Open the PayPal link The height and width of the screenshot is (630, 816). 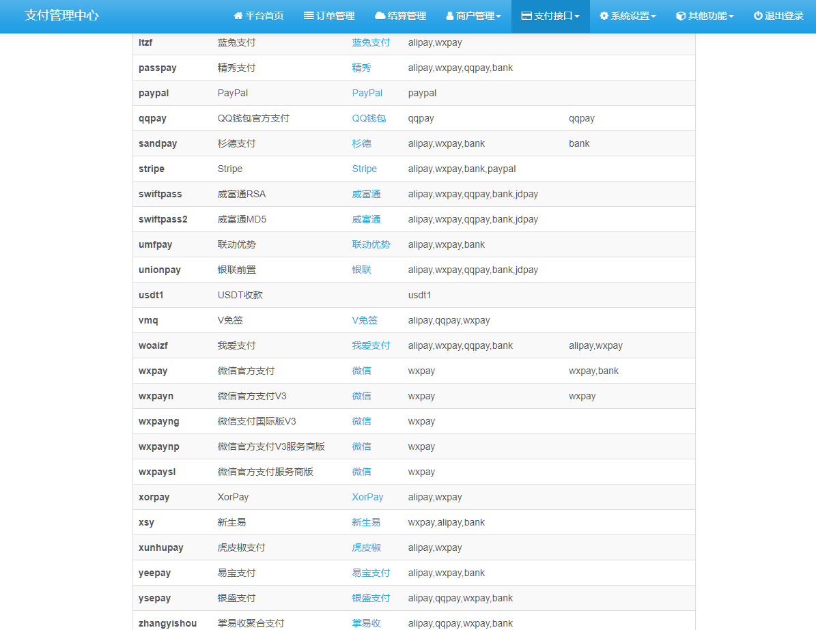(x=367, y=93)
